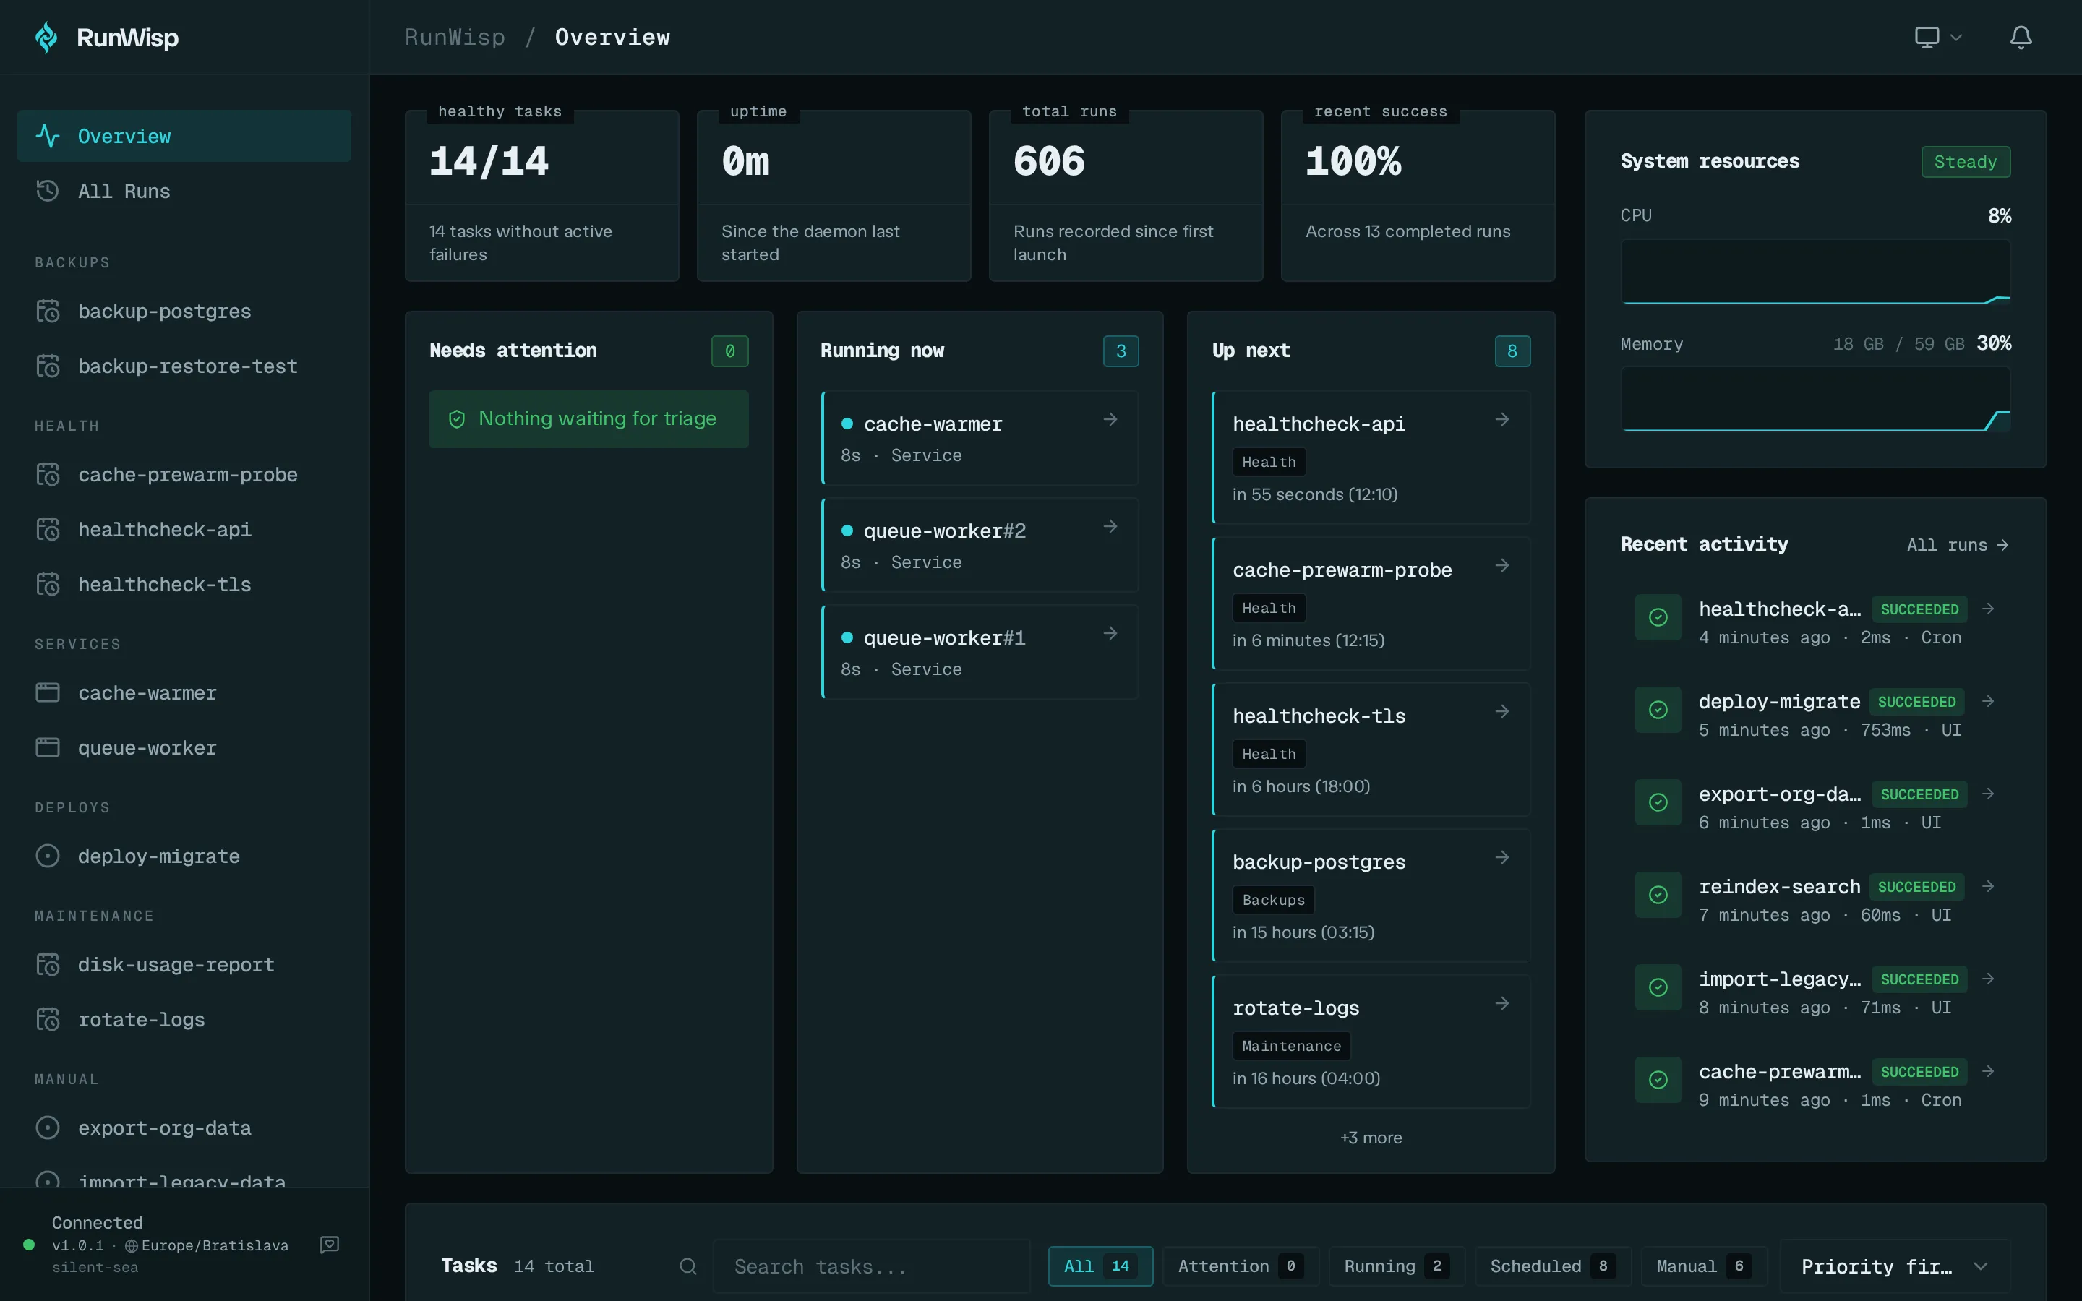
Task: Open healthcheck-api arrow in Up next
Action: click(x=1502, y=419)
